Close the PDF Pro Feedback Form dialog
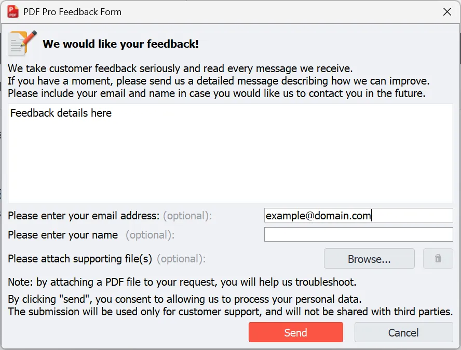This screenshot has height=350, width=461. [x=447, y=11]
